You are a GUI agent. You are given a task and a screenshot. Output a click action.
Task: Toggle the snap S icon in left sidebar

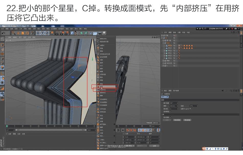click(x=2, y=83)
